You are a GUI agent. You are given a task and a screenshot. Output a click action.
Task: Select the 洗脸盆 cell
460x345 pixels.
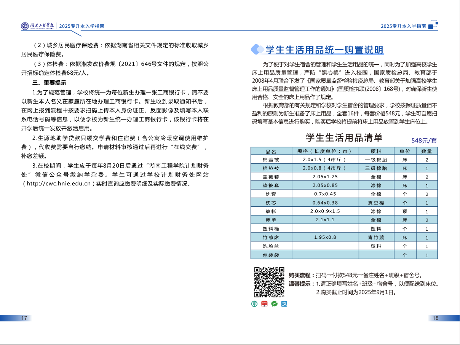pyautogui.click(x=271, y=246)
